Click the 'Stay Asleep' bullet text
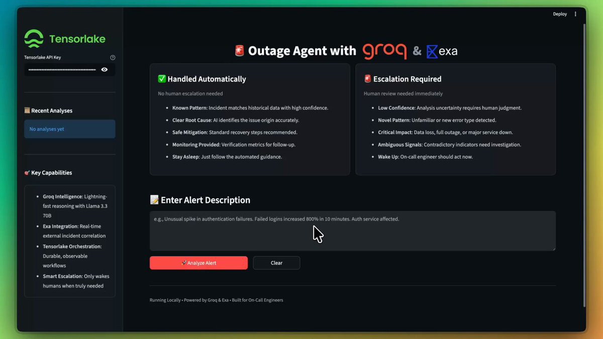 coord(227,157)
